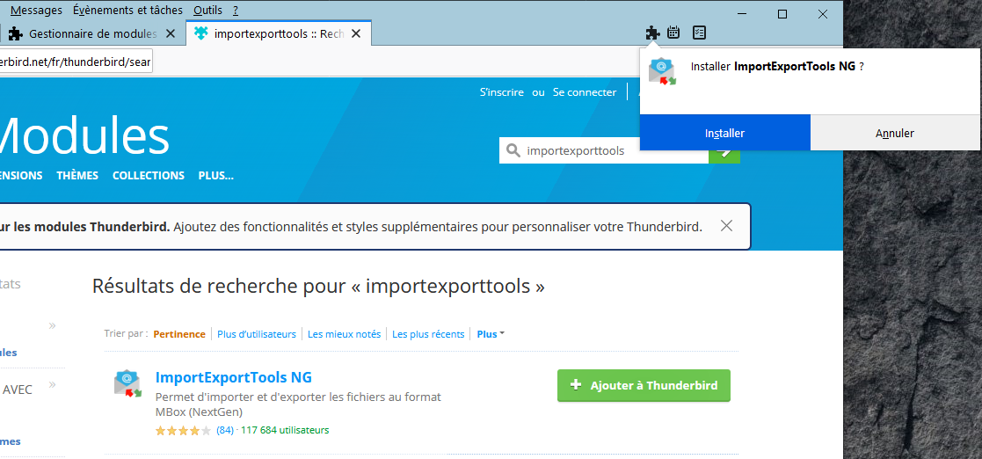Open the ImportExportTools NG title link
The height and width of the screenshot is (459, 982).
pyautogui.click(x=234, y=377)
